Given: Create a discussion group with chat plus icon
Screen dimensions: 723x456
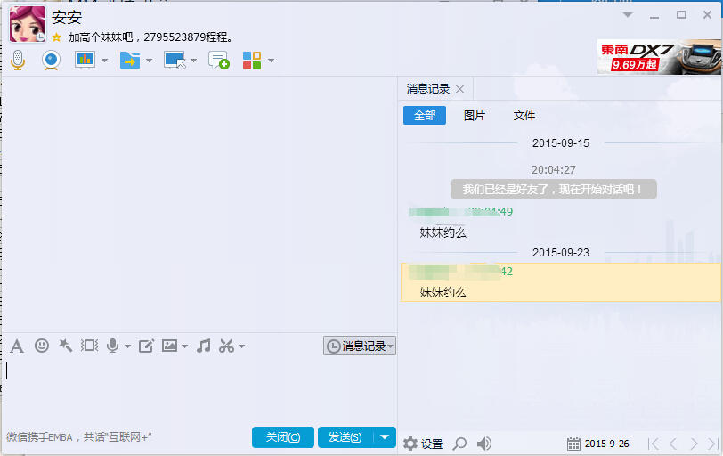Looking at the screenshot, I should (218, 61).
